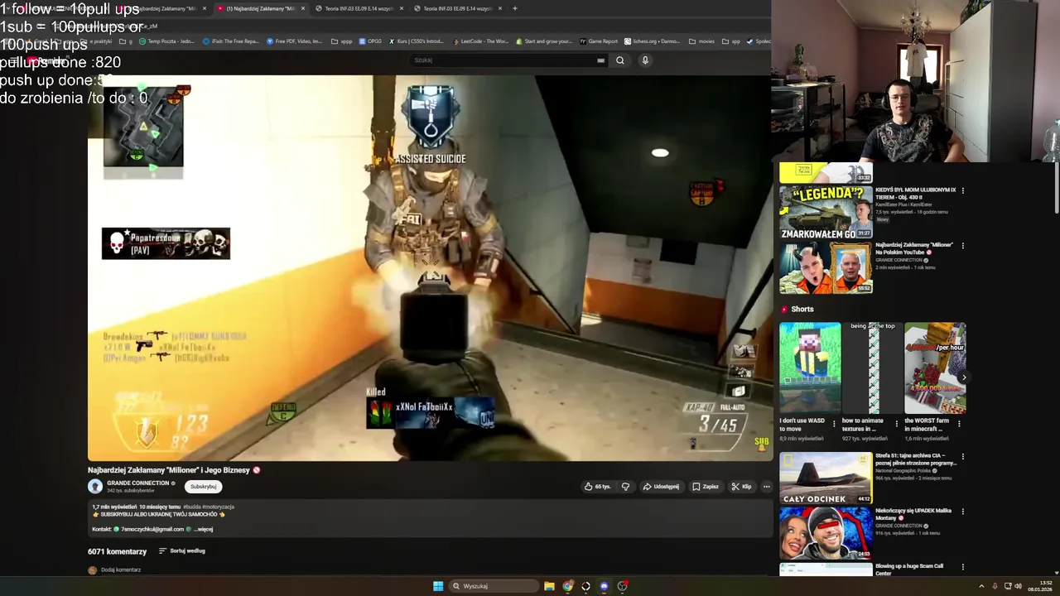Screen dimensions: 1060x596
Task: Open 'lichess.org' bookmark
Action: [x=653, y=41]
